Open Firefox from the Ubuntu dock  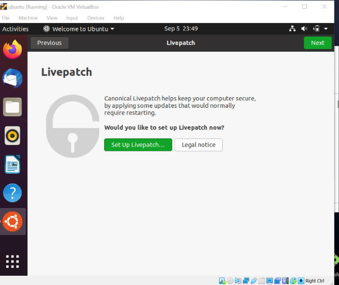point(13,49)
